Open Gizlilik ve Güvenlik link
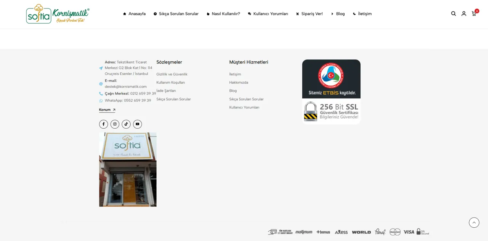This screenshot has height=241, width=488. pyautogui.click(x=172, y=74)
